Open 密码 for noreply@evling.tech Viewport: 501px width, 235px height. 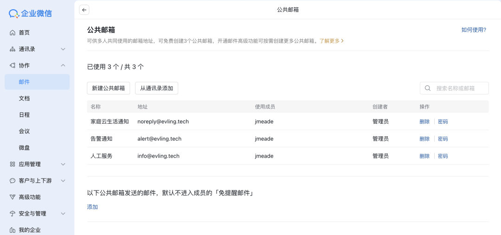[443, 121]
